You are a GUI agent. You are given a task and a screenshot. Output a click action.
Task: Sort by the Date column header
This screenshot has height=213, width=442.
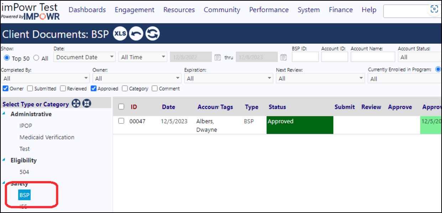(168, 107)
